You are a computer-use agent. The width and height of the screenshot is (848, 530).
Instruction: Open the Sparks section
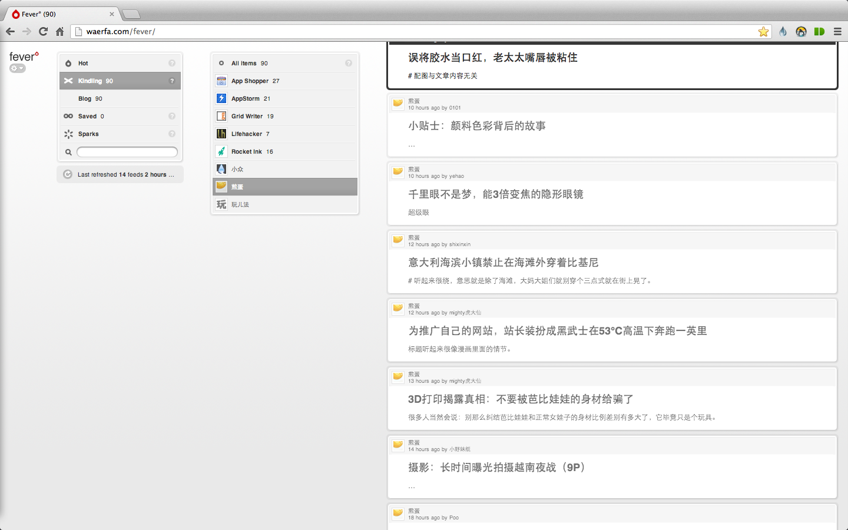click(x=120, y=134)
